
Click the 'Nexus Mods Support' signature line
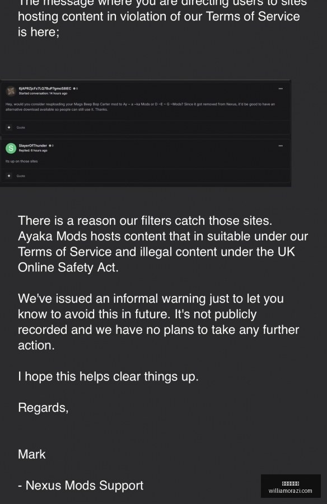click(x=81, y=486)
